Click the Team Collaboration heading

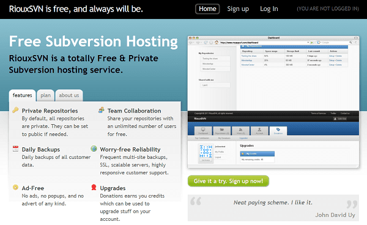(x=134, y=111)
